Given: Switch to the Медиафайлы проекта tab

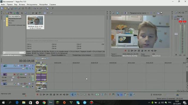Looking at the screenshot, I should point(11,55).
